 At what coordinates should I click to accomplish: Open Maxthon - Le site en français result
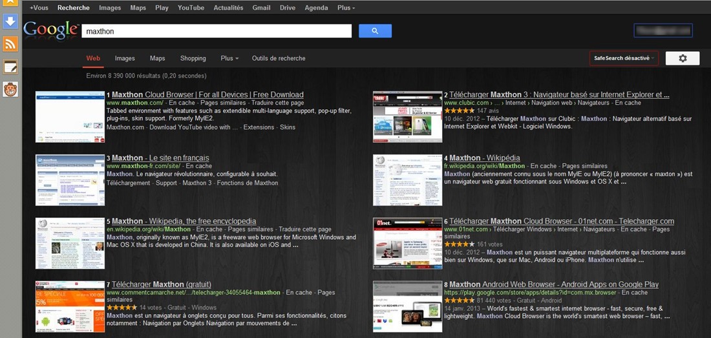pos(160,158)
